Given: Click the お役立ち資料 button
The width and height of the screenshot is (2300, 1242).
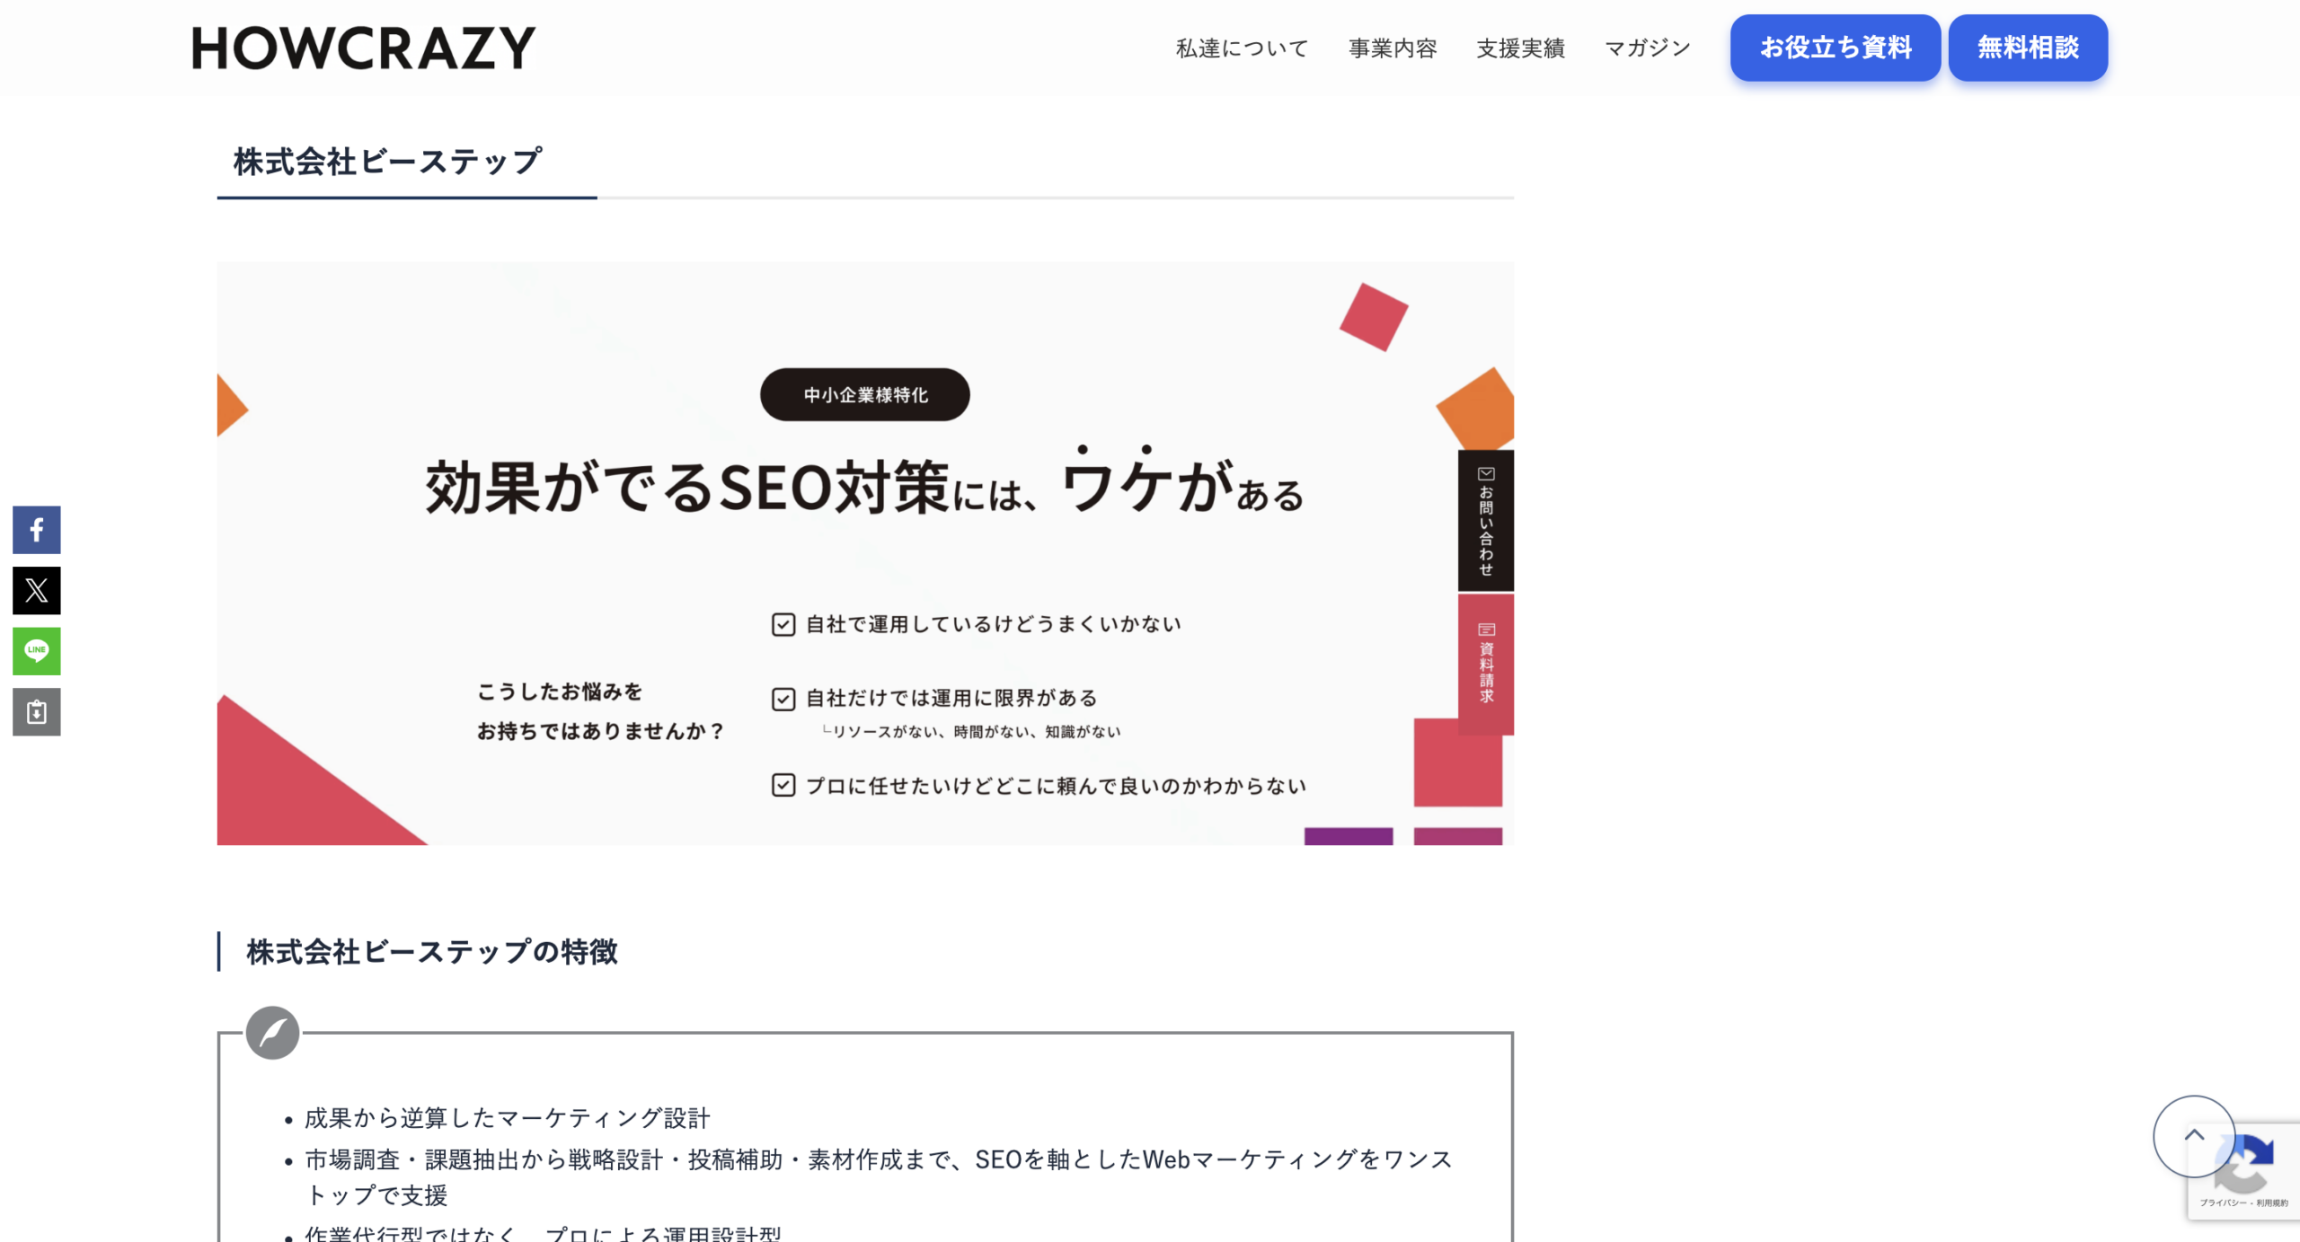Looking at the screenshot, I should [1835, 48].
